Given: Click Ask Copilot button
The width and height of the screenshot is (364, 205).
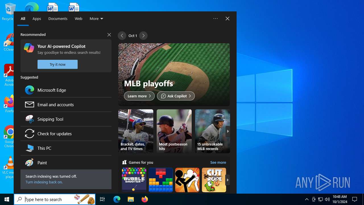Looking at the screenshot, I should (x=176, y=96).
